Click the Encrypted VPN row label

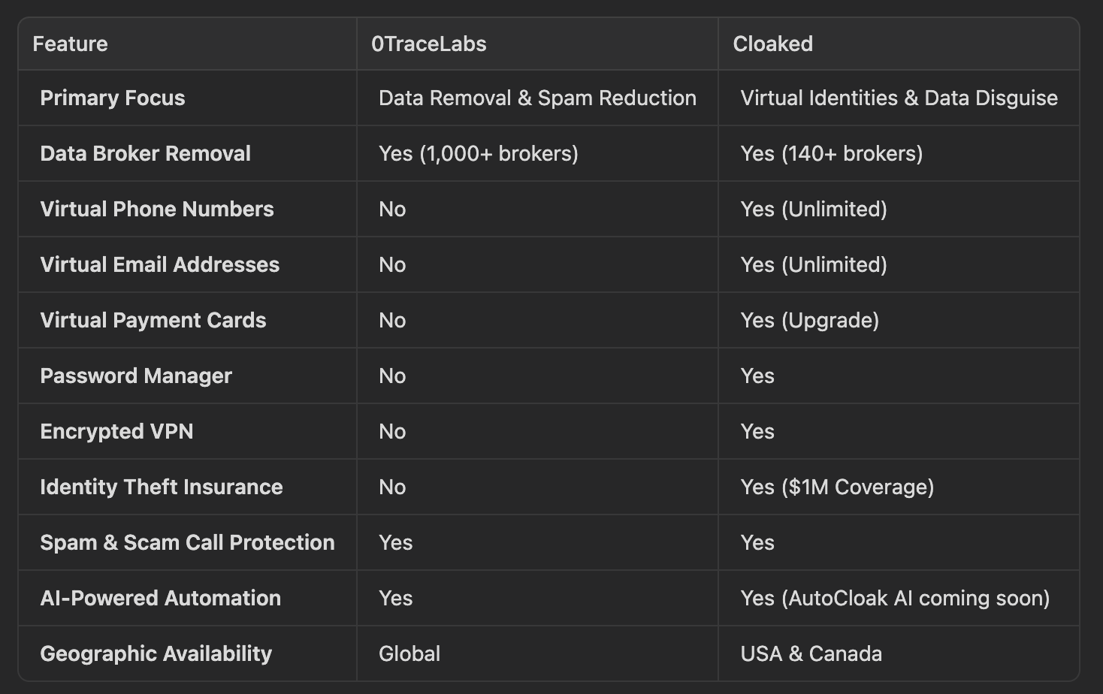click(x=116, y=431)
